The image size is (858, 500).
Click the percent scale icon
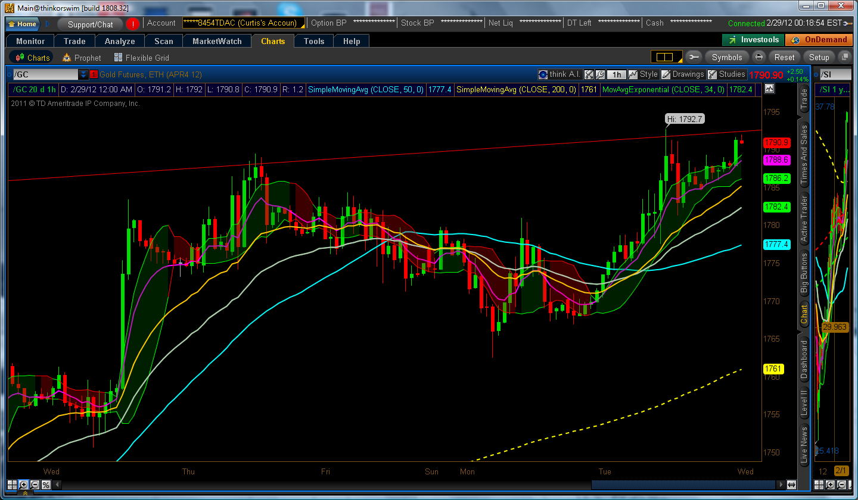point(46,485)
